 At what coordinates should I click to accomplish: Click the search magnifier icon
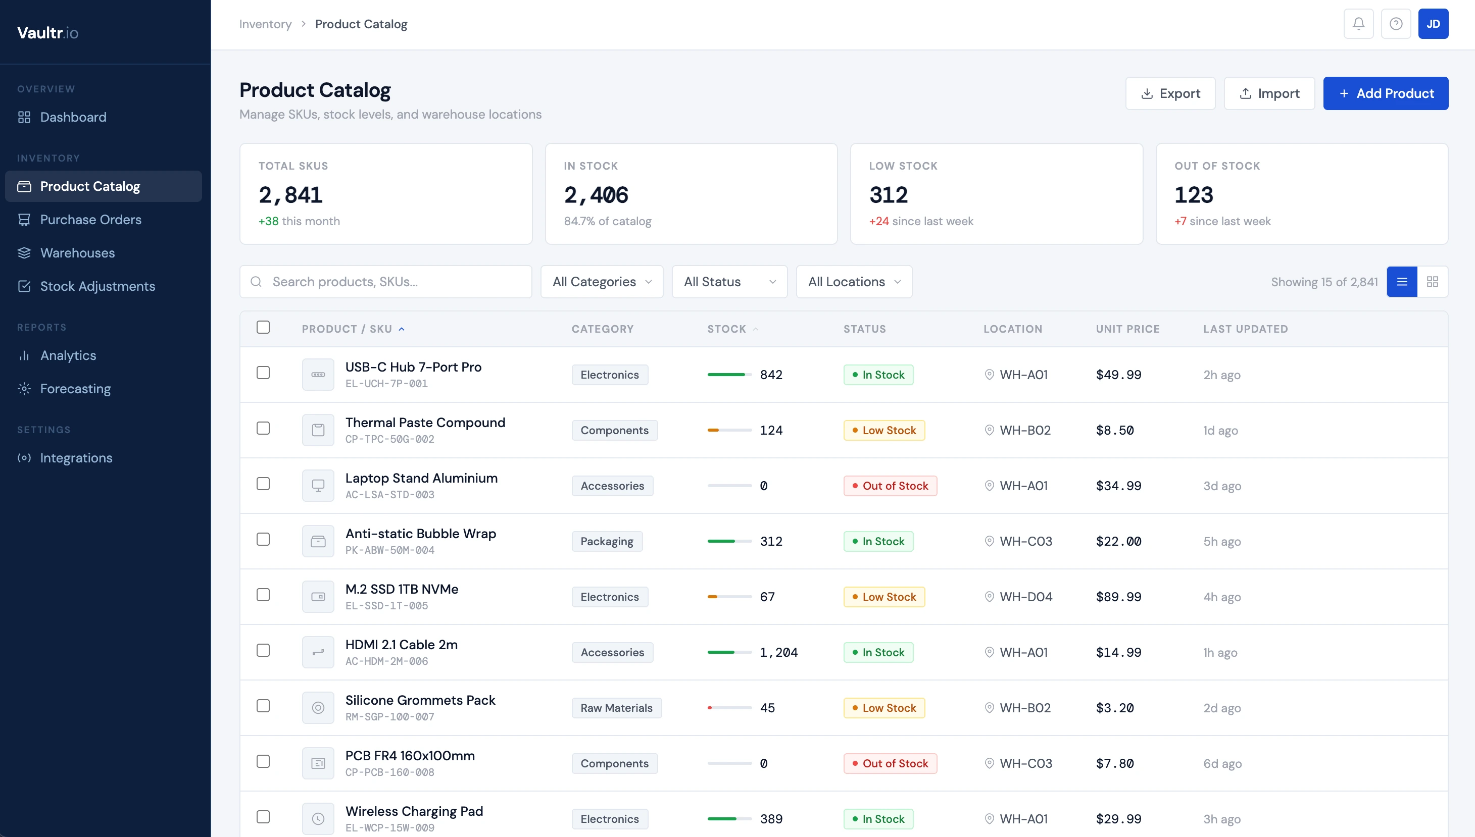point(257,282)
